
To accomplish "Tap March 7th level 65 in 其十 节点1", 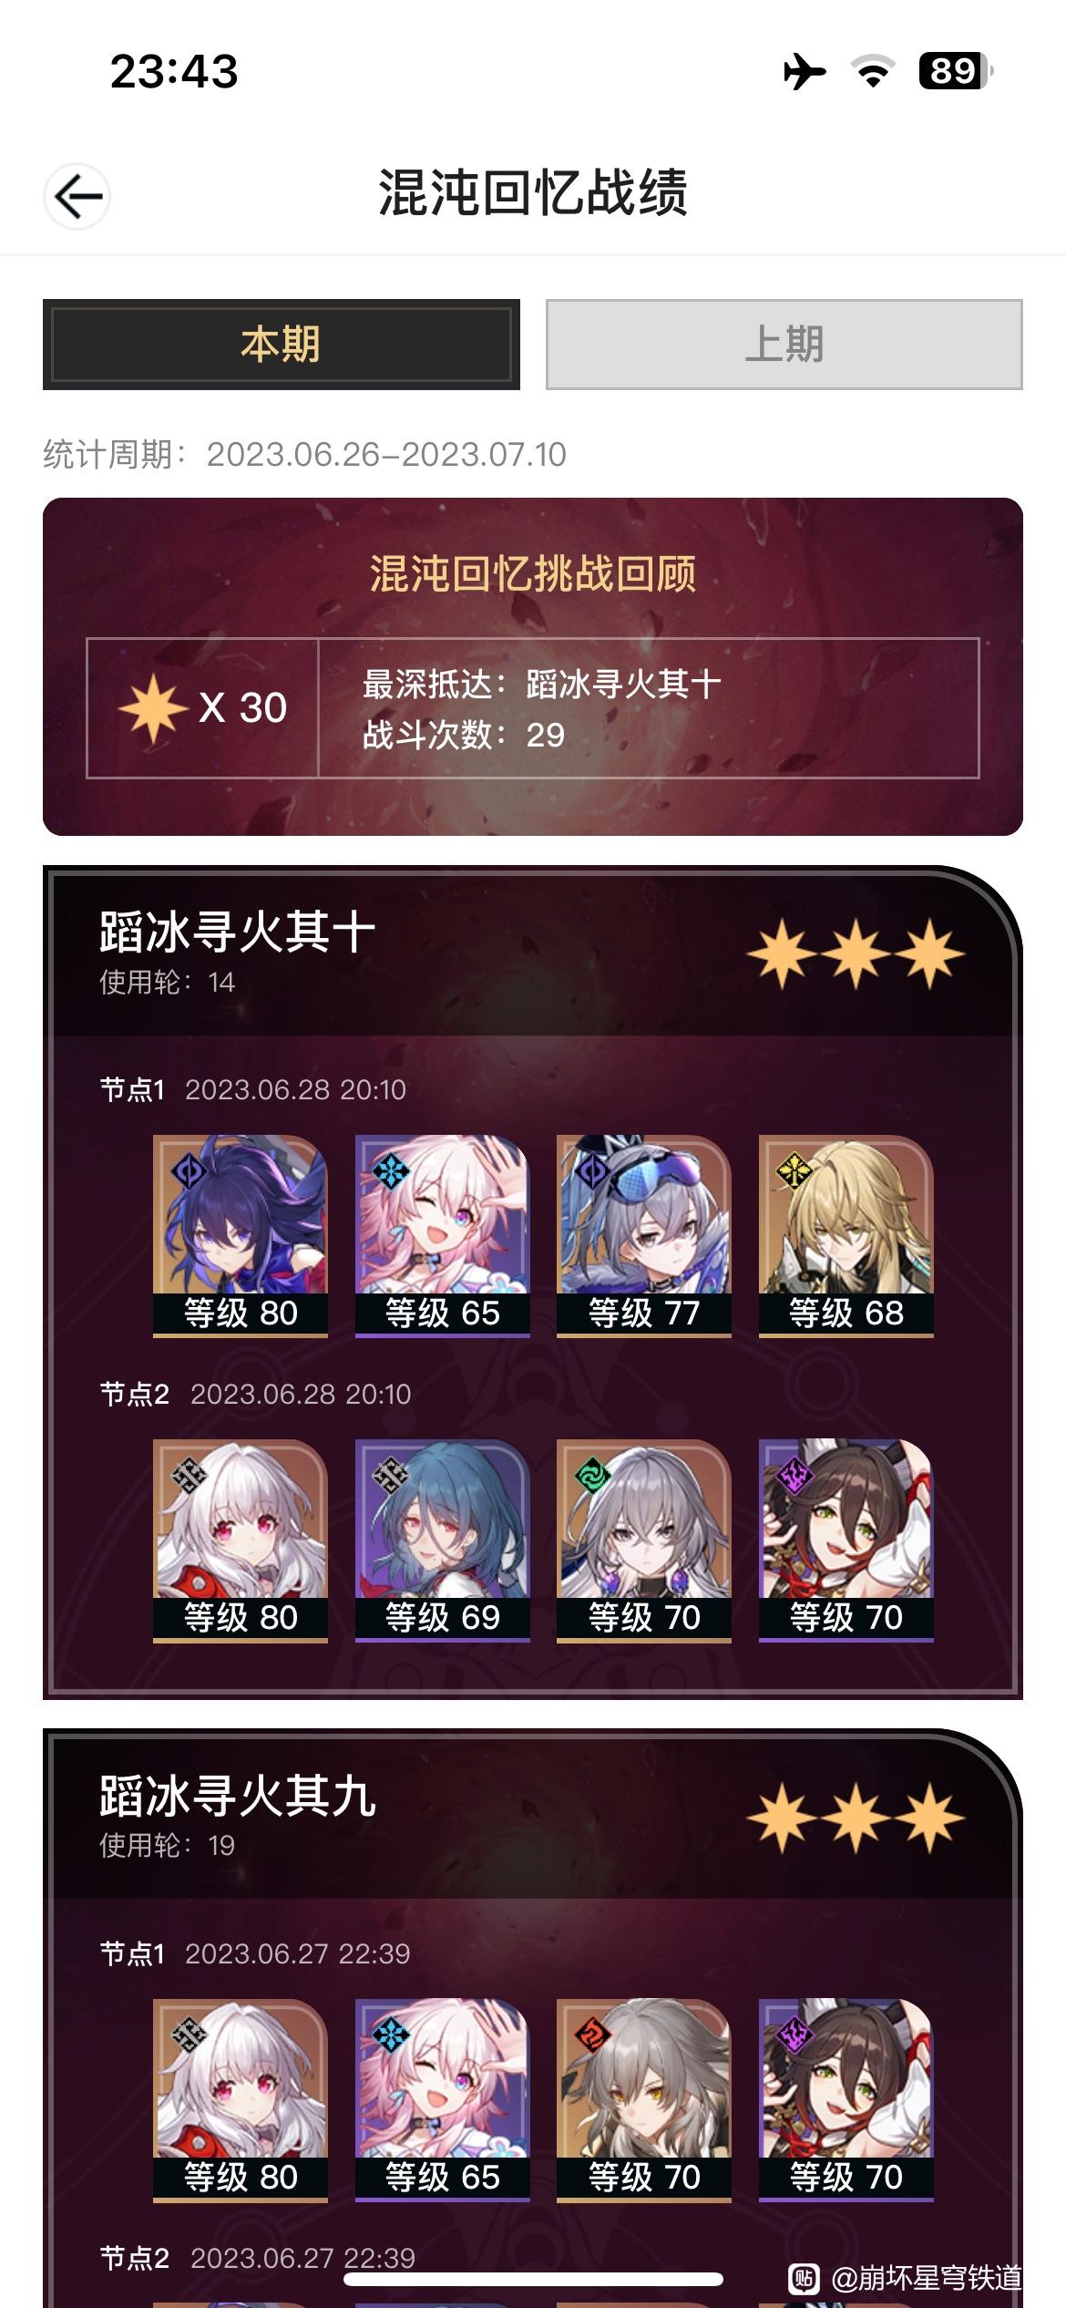I will pyautogui.click(x=443, y=1235).
